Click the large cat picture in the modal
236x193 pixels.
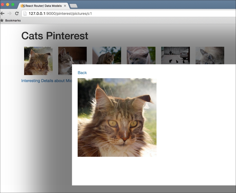coord(117,117)
